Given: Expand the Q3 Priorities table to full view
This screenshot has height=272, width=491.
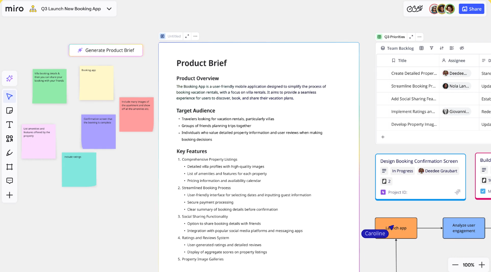Looking at the screenshot, I should (411, 37).
